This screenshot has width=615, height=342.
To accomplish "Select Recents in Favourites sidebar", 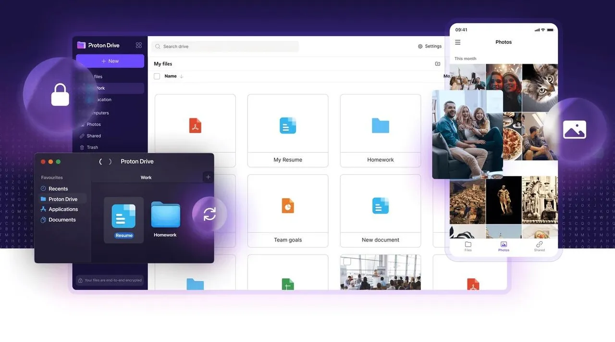I will point(58,189).
